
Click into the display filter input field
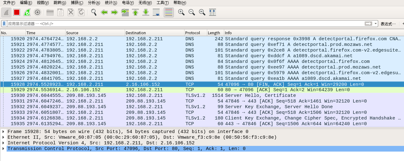(x=186, y=24)
